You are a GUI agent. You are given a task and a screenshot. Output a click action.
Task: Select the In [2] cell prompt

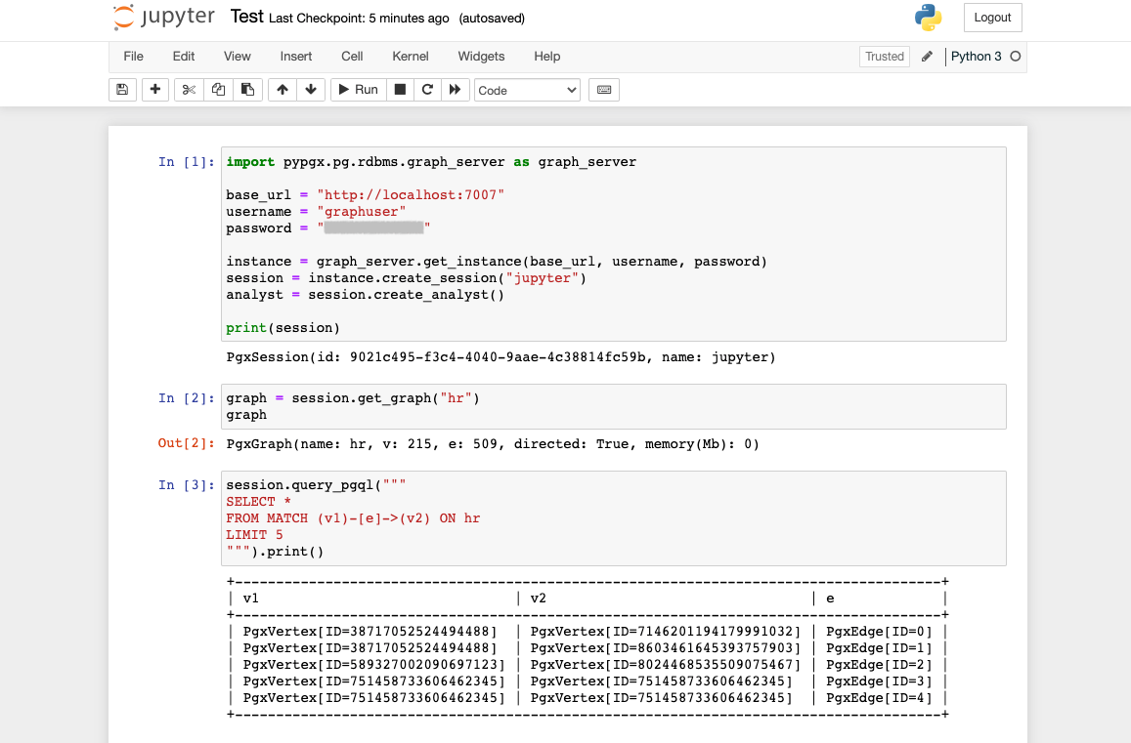point(186,398)
